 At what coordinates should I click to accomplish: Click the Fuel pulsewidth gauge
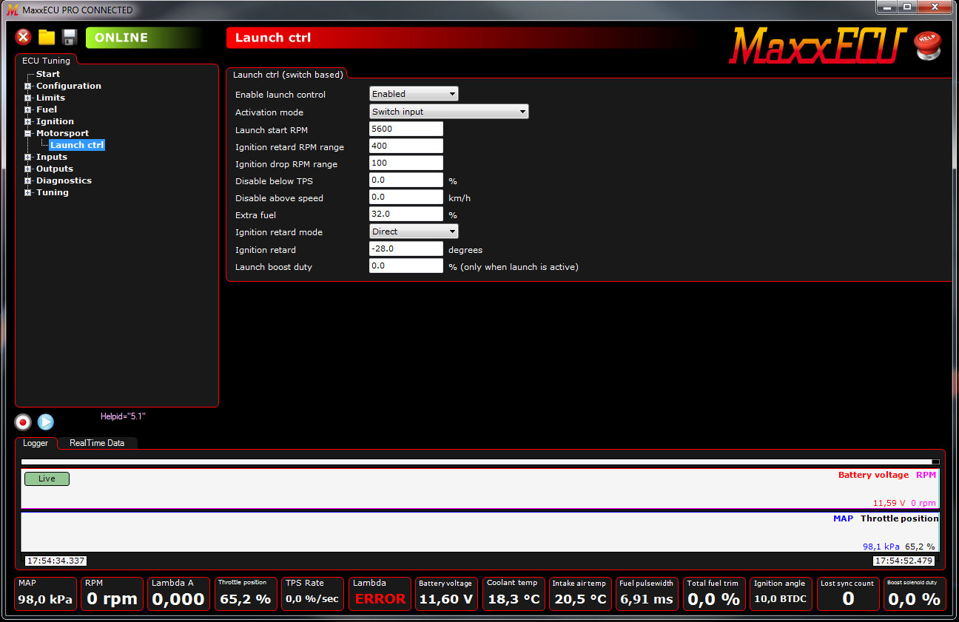[647, 594]
